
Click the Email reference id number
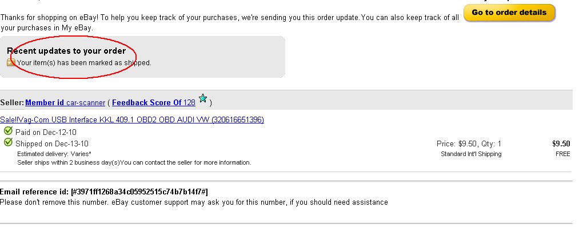(139, 192)
